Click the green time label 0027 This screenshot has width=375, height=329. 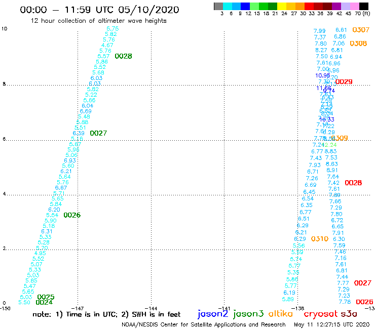[x=98, y=133]
